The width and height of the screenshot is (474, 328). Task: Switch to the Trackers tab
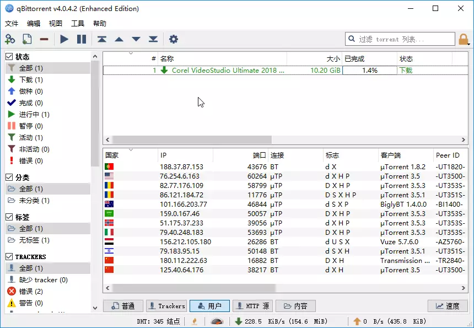[166, 306]
